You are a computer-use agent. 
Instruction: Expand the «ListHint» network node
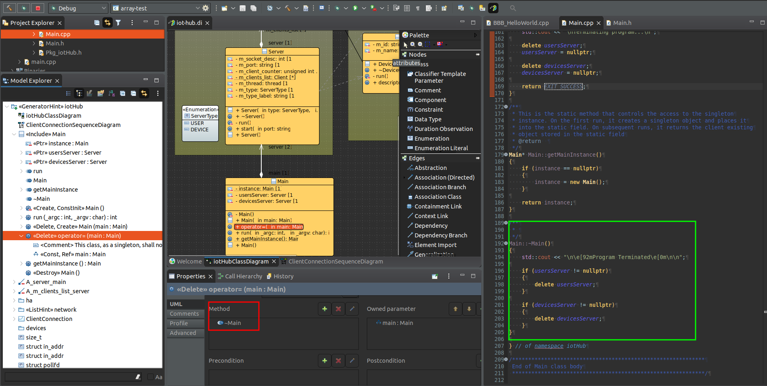[14, 310]
